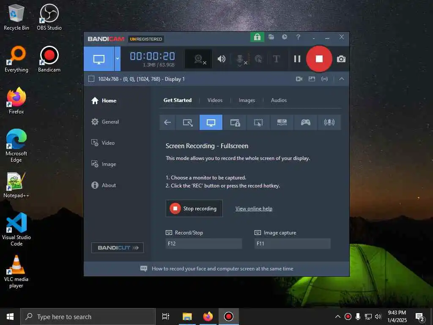Click the image format icon in status bar

click(x=312, y=79)
